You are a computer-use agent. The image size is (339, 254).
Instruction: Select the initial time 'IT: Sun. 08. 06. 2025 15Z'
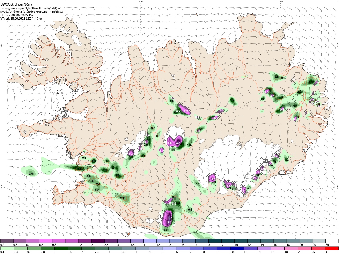pos(17,15)
